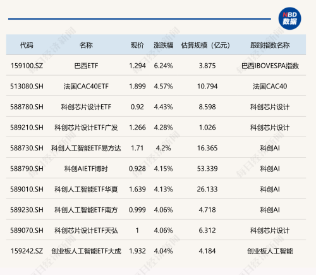Click index 创业板人工智能
316x275 pixels.
coord(270,251)
